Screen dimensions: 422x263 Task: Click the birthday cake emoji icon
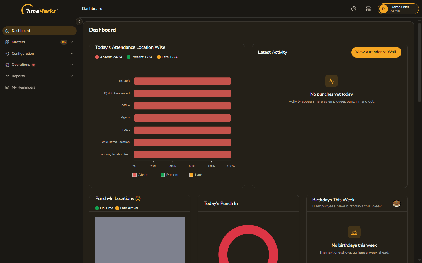[397, 203]
